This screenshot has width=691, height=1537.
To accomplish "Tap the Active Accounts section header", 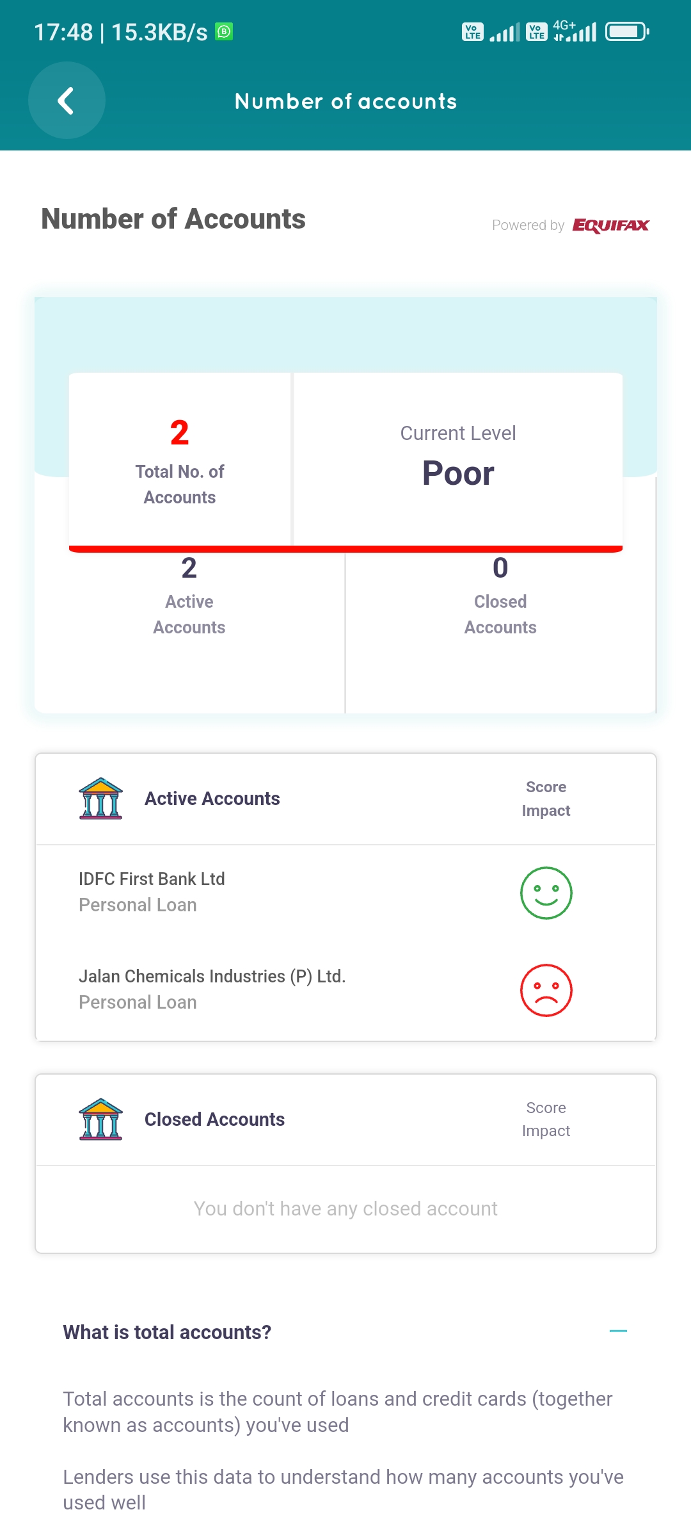I will coord(212,799).
